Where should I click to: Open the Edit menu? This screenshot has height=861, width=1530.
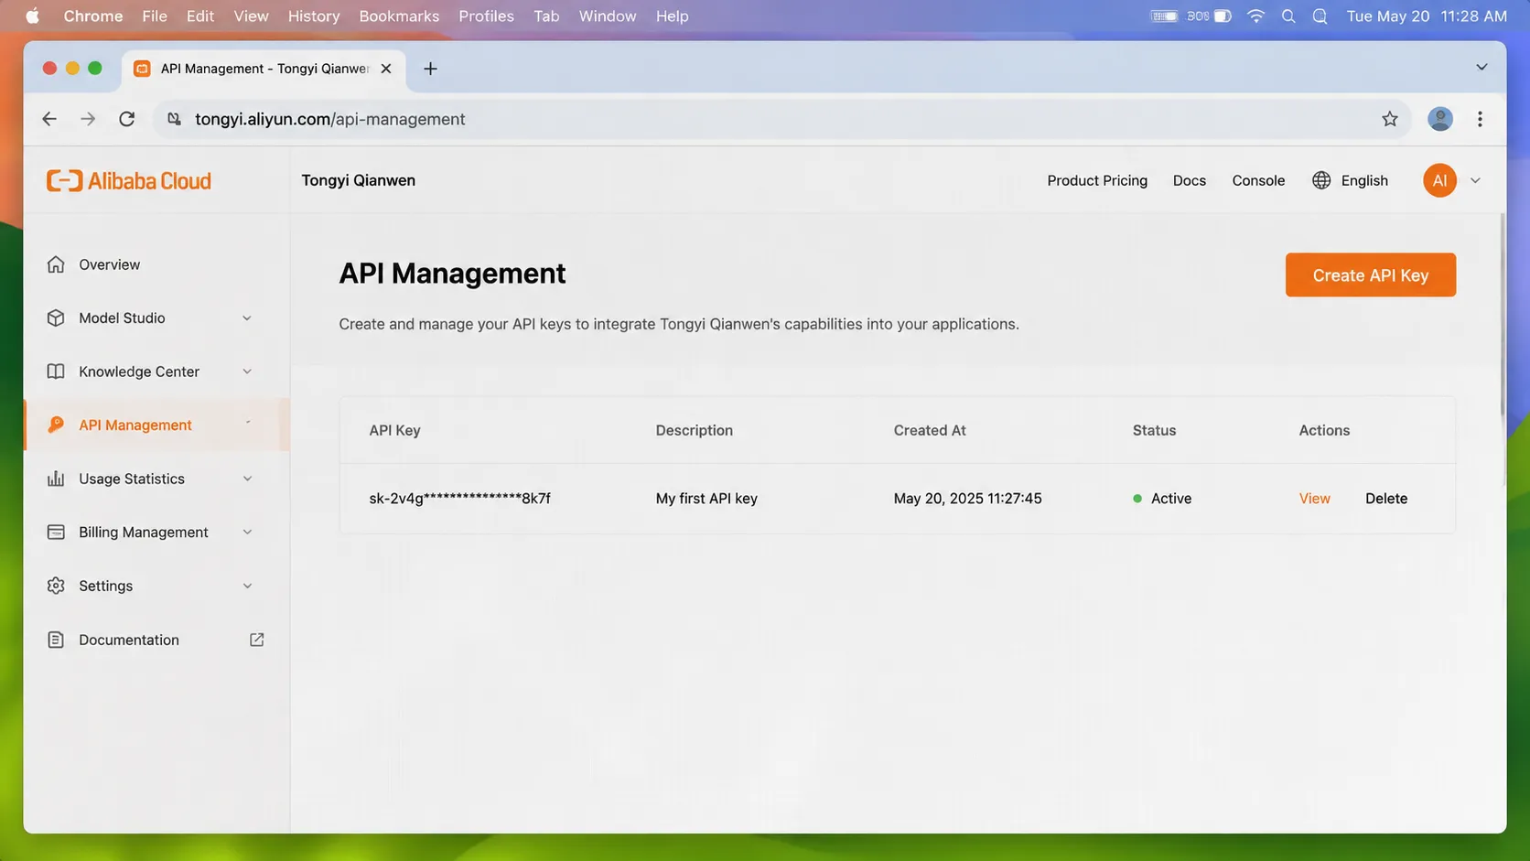tap(199, 16)
